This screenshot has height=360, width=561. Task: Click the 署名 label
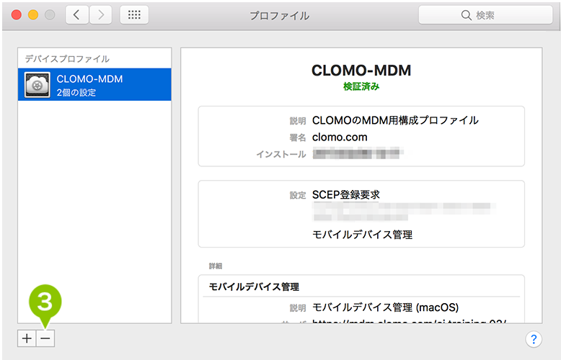[x=298, y=138]
